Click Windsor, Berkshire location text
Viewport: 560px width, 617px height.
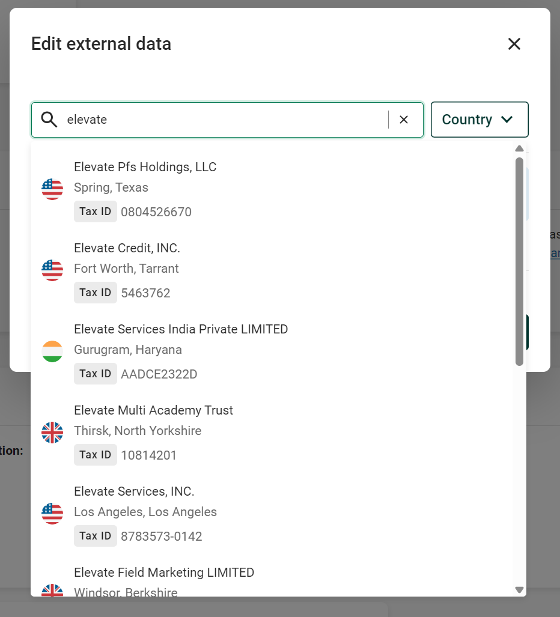(126, 592)
